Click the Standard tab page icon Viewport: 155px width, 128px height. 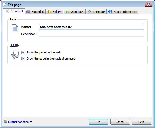click(x=7, y=11)
